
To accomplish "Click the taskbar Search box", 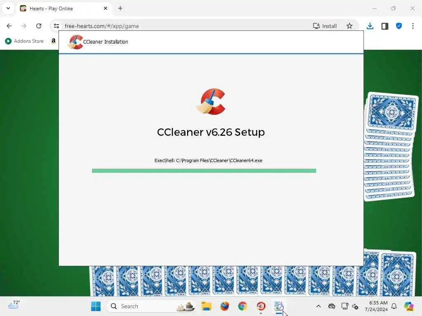I will point(151,306).
